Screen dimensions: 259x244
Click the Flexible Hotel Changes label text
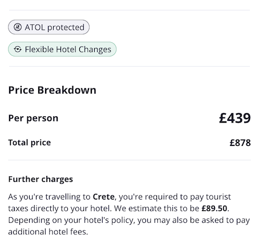pos(68,50)
